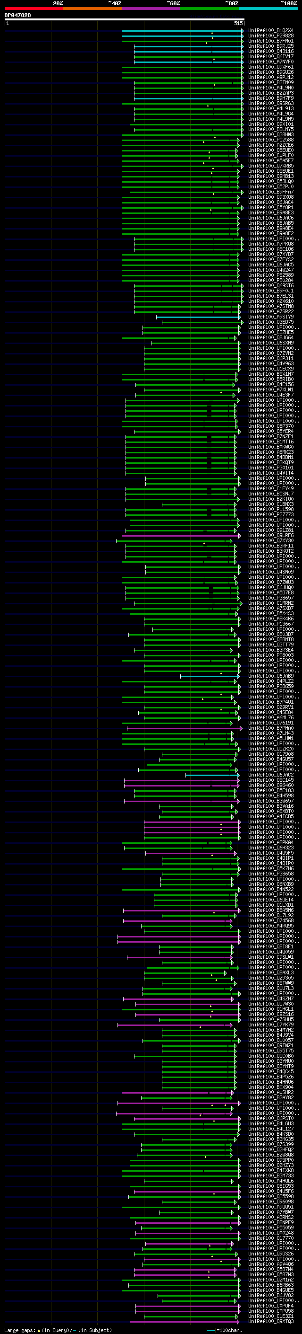Screen dimensions: 302x1334
Task: Open hit UniRef100_P29828
Action: coord(271,36)
